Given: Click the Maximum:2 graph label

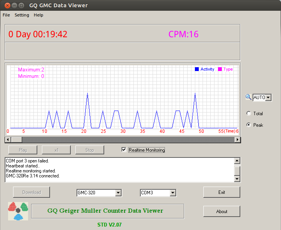Looking at the screenshot, I should point(31,69).
